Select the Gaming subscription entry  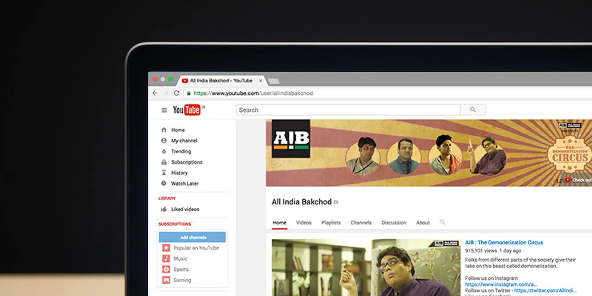point(182,280)
